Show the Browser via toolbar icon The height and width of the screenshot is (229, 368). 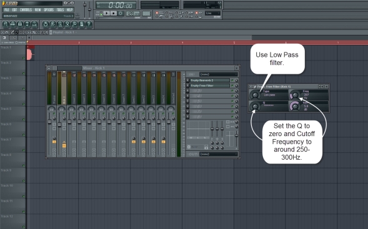click(27, 24)
